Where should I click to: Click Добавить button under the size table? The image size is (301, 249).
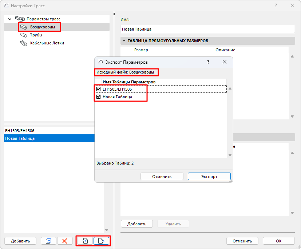(x=137, y=224)
